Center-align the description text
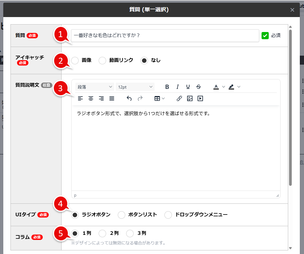 (x=91, y=98)
